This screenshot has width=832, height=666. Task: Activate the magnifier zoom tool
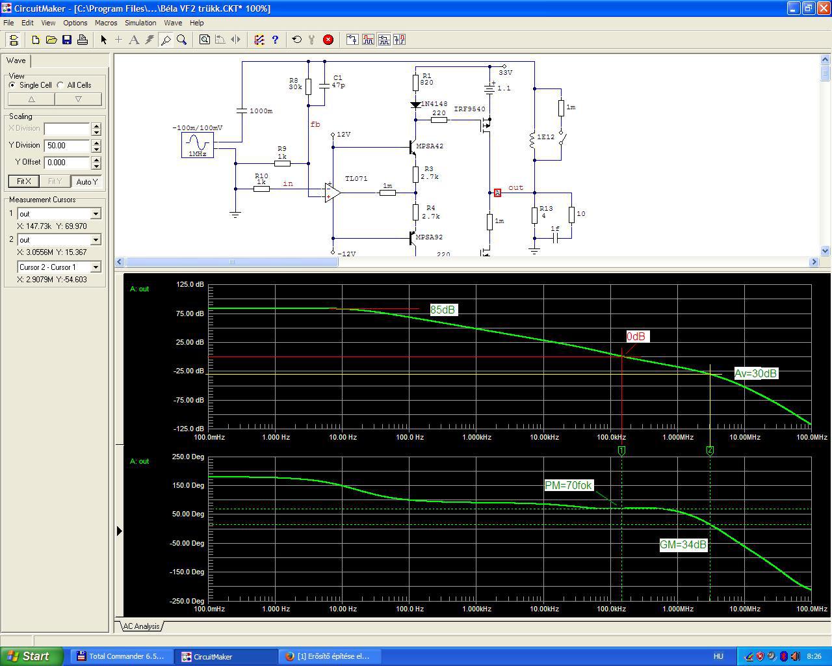(182, 40)
